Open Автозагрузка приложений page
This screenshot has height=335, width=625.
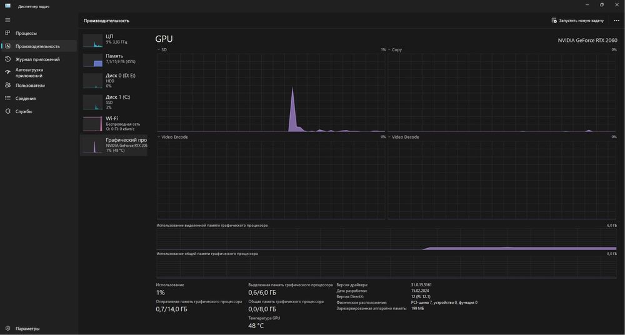click(39, 72)
